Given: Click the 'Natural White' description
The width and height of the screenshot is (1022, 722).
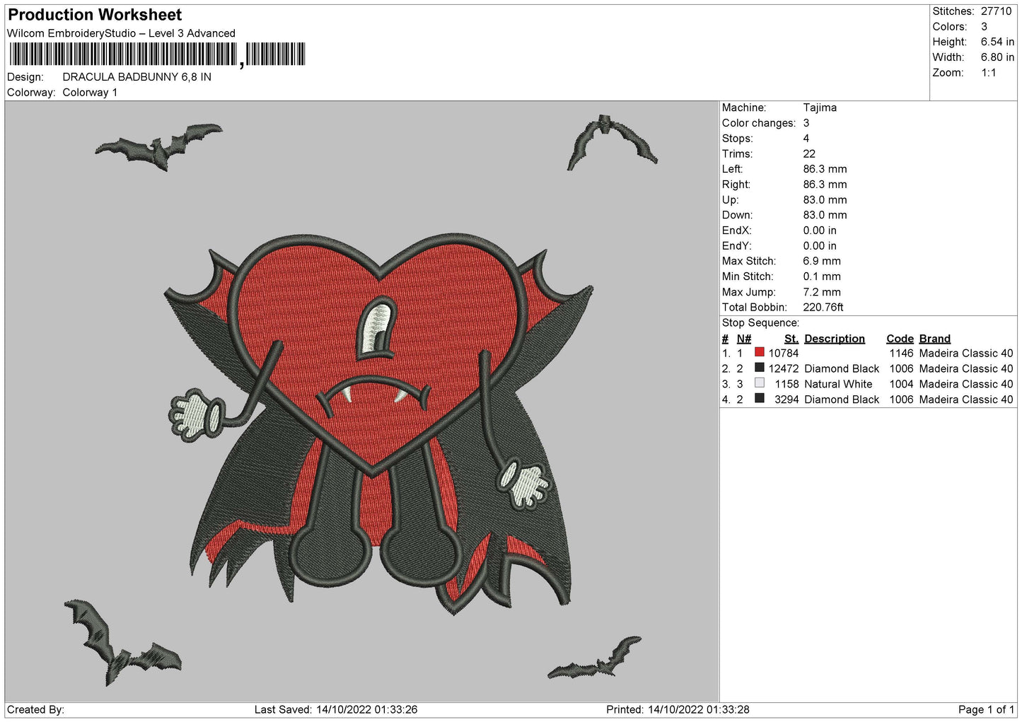Looking at the screenshot, I should click(838, 385).
